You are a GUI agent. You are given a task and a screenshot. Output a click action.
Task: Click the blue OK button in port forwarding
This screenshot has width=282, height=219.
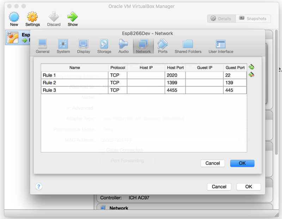[242, 163]
